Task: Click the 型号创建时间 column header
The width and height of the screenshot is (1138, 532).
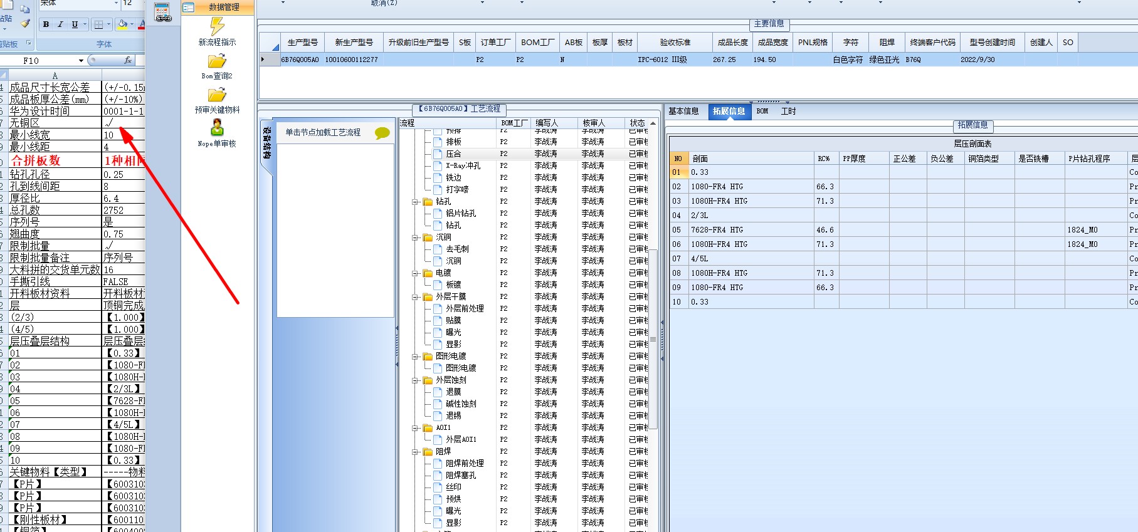Action: [993, 43]
